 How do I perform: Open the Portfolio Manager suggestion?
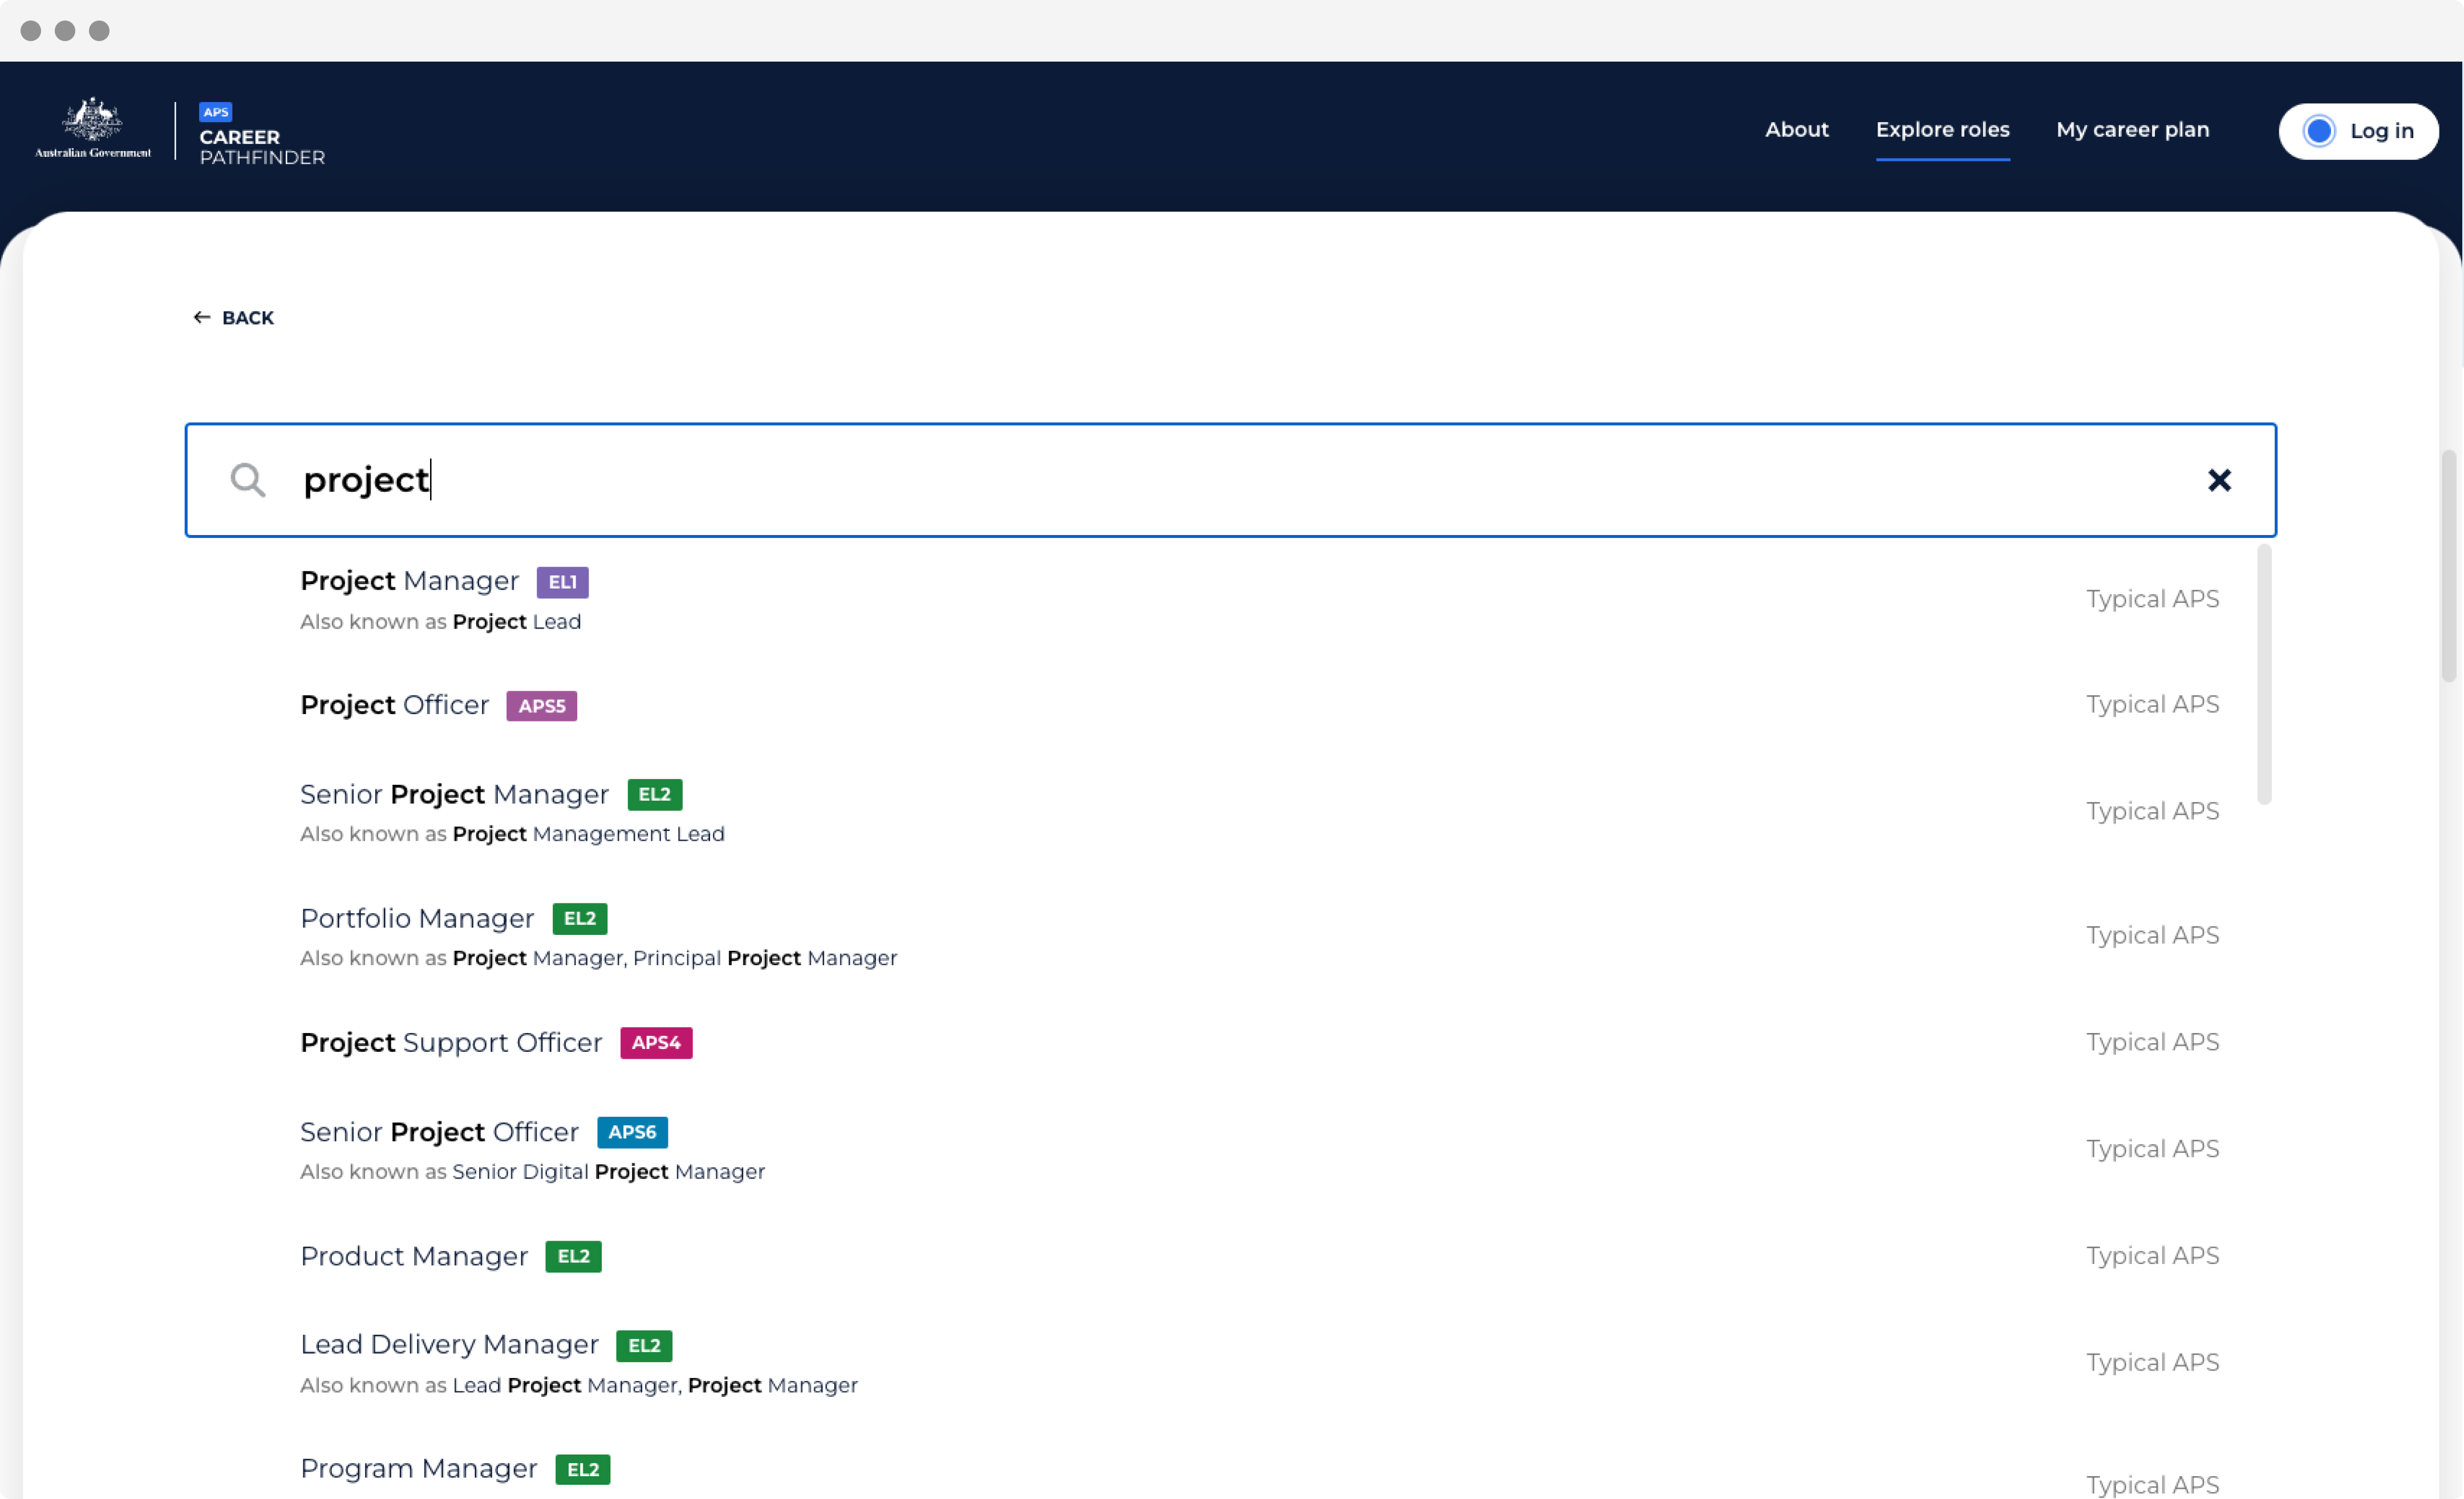[417, 918]
